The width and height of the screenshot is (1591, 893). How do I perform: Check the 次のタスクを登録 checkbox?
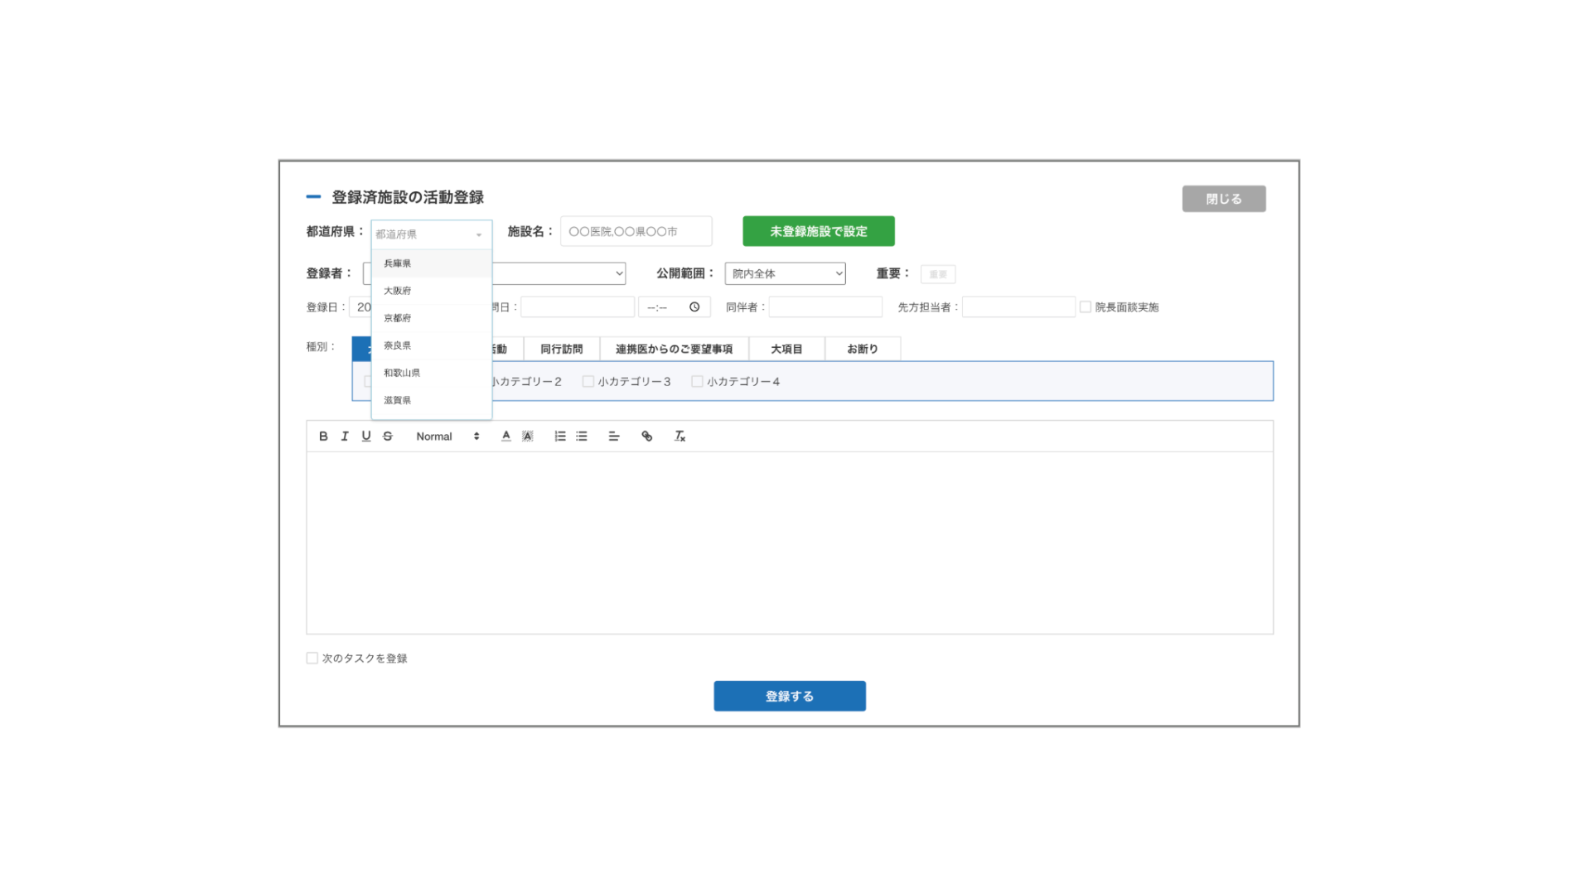(312, 659)
